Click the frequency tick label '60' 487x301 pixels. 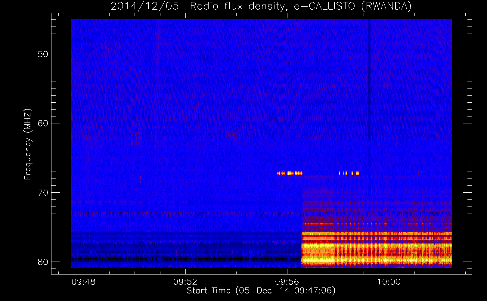43,123
